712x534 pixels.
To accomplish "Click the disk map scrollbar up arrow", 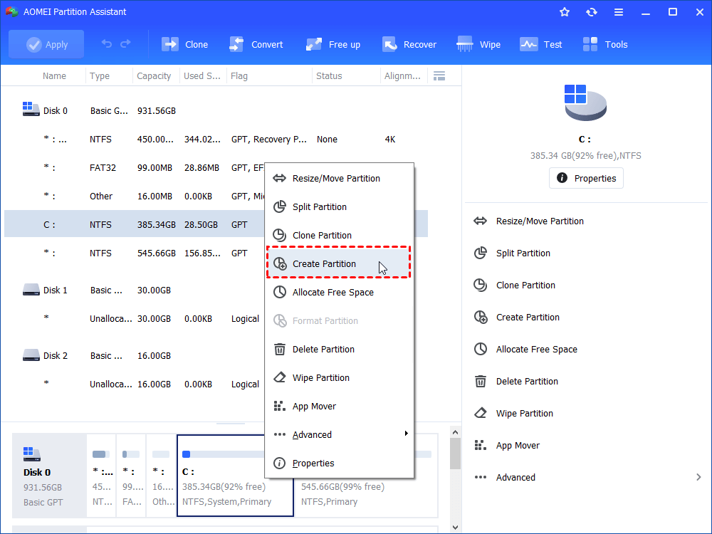I will coord(455,432).
